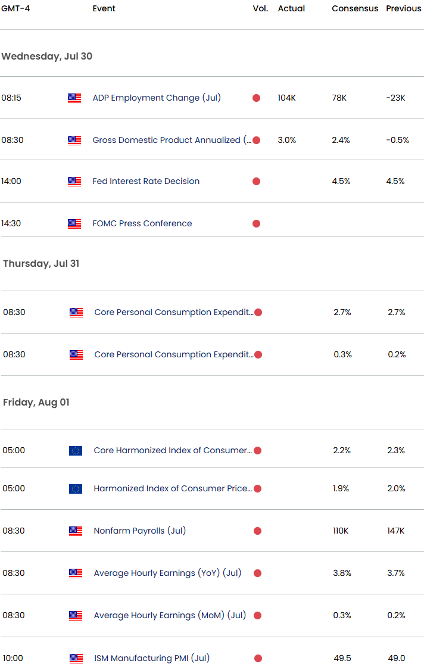Click the EU flag beside Harmonized Index of Consumer Prices
The height and width of the screenshot is (667, 424).
pyautogui.click(x=76, y=489)
